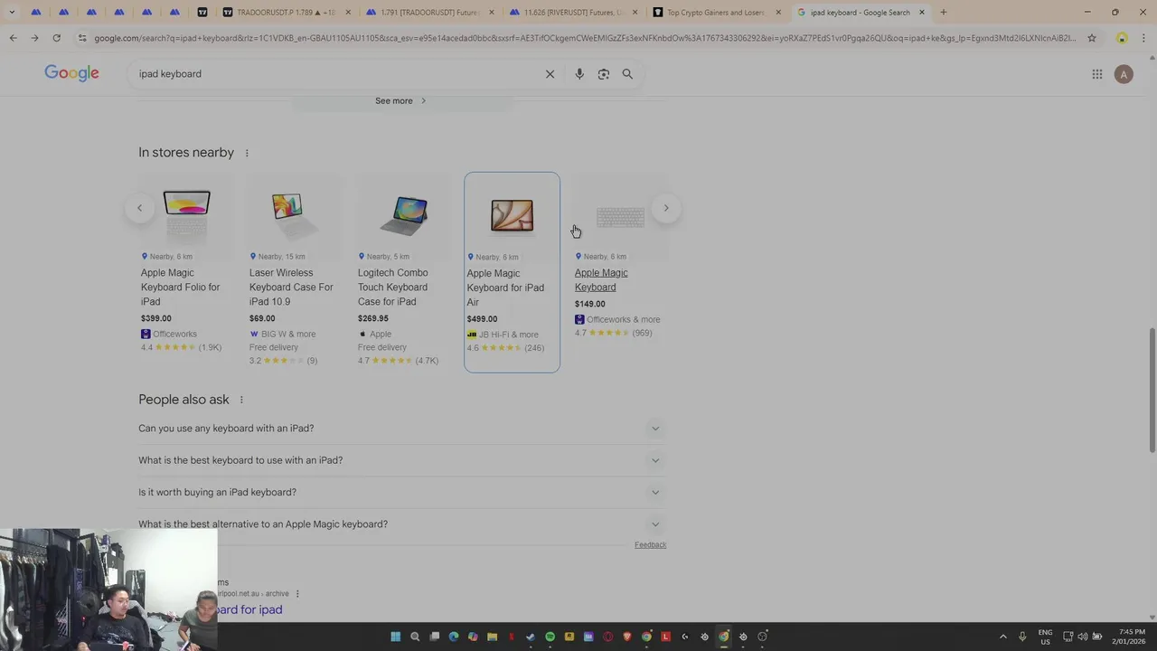Screen dimensions: 1157x651
Task: Expand "Is it worth buying an iPad keyboard?"
Action: (x=400, y=492)
